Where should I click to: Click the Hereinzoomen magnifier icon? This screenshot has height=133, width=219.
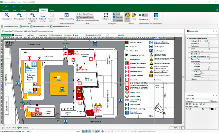(7, 15)
